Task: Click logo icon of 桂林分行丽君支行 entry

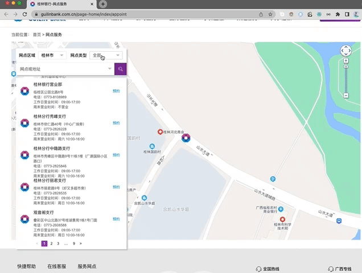Action: pos(24,187)
